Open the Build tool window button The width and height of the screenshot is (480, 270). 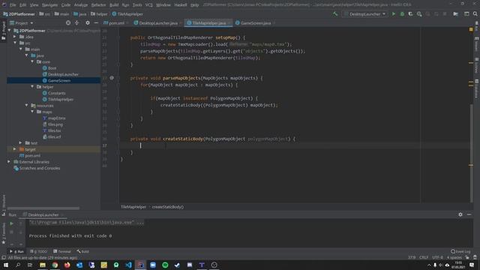[x=83, y=251]
